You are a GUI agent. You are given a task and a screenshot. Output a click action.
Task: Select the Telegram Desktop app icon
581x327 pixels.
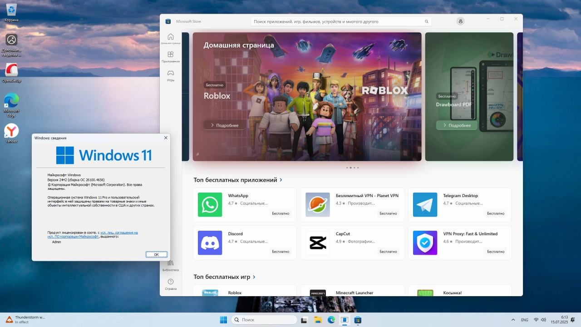pyautogui.click(x=425, y=204)
